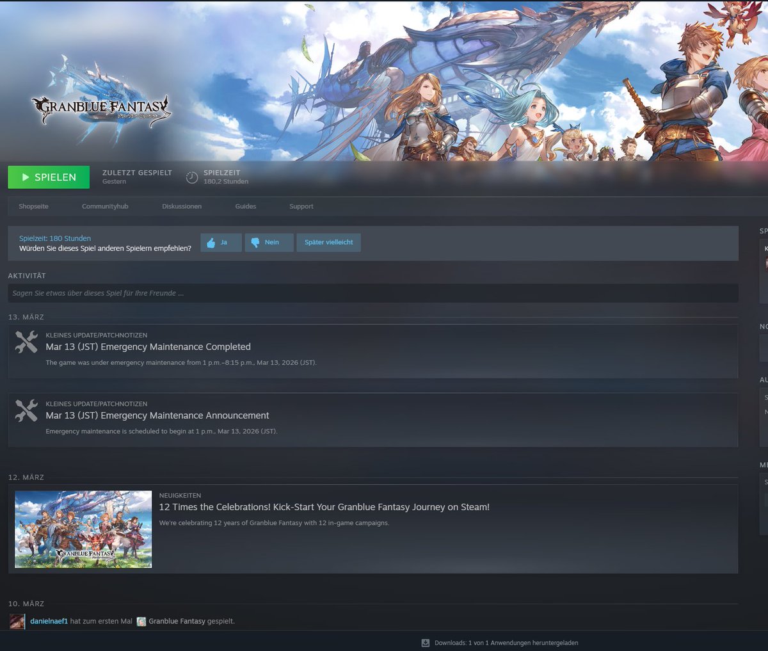The width and height of the screenshot is (768, 651).
Task: Click Granblue Fantasy game icon in activity
Action: [x=141, y=621]
